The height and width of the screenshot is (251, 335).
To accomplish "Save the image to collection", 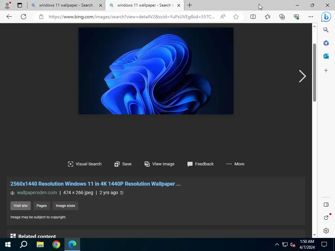I will point(123,164).
